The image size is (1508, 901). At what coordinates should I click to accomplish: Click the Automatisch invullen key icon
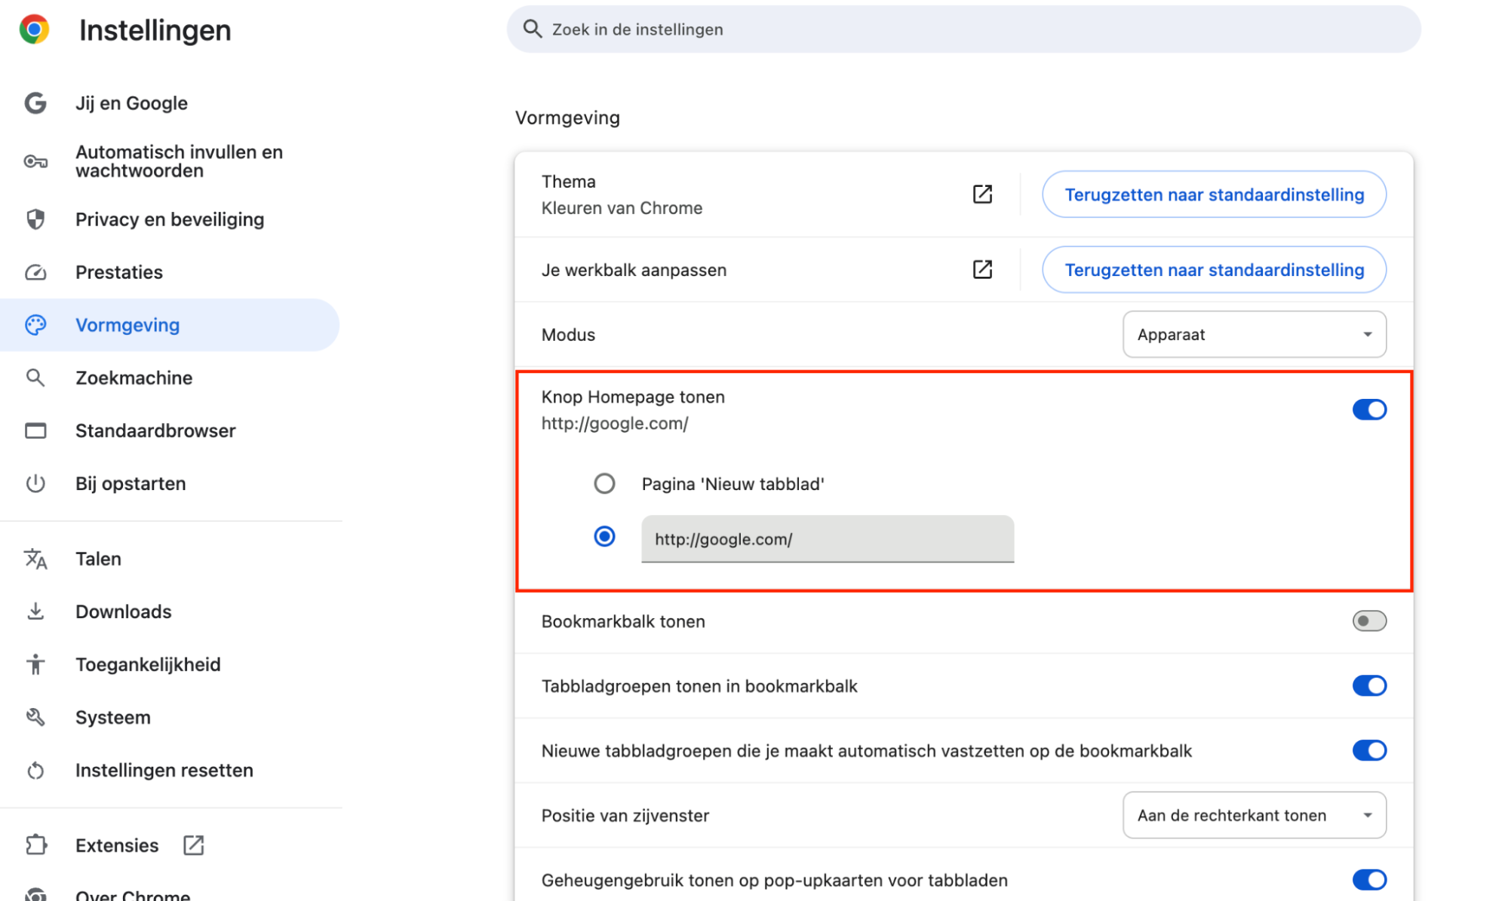(x=35, y=161)
